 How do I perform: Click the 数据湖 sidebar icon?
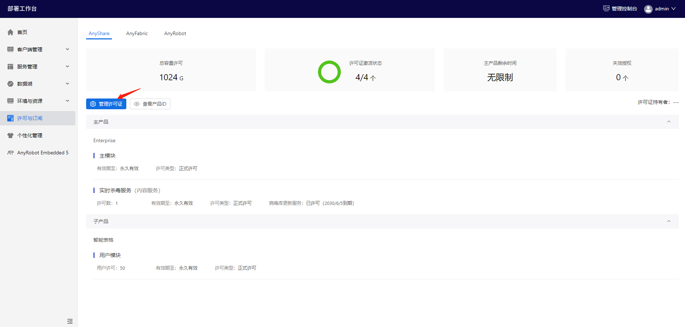click(10, 84)
